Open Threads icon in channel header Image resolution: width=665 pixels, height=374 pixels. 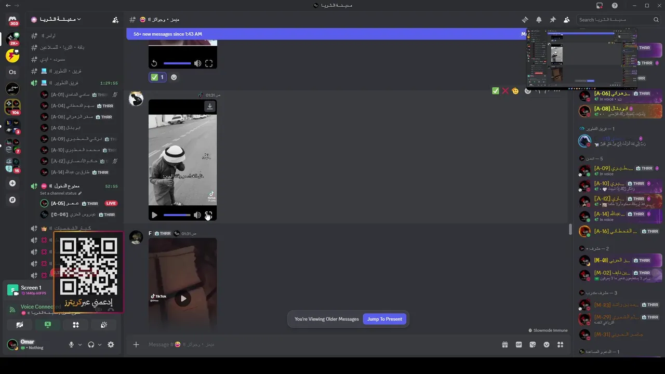(x=525, y=20)
